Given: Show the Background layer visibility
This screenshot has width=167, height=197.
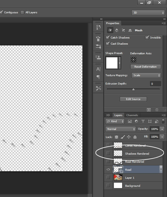Looking at the screenshot, I should click(108, 185).
